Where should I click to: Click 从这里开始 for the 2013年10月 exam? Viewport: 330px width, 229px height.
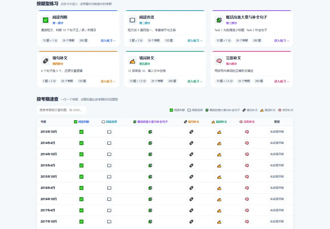tap(277, 132)
